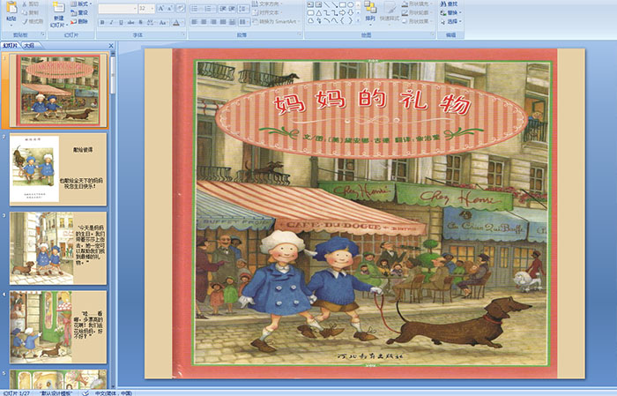Open Quick Styles (快速样式) gallery
Image resolution: width=617 pixels, height=396 pixels.
pyautogui.click(x=390, y=12)
